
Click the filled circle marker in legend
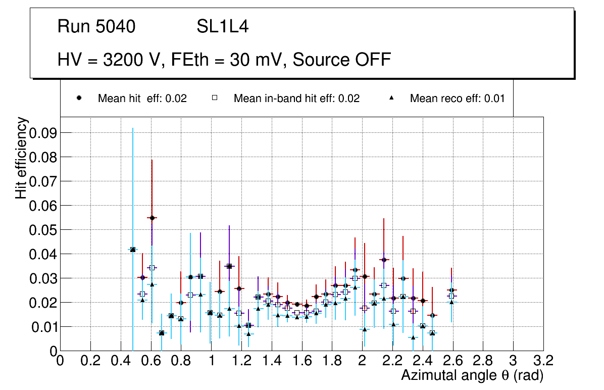pyautogui.click(x=79, y=99)
